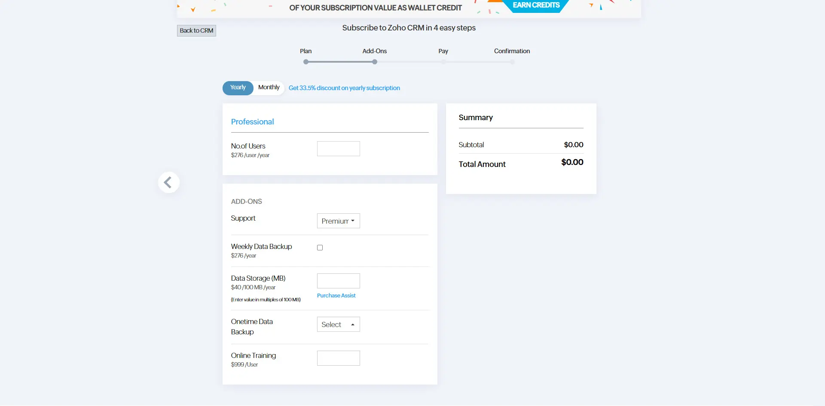
Task: Open Onetime Data Backup Select dropdown
Action: point(339,324)
